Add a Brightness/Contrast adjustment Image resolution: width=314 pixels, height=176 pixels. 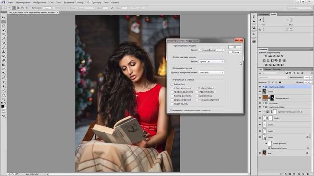tap(266, 56)
